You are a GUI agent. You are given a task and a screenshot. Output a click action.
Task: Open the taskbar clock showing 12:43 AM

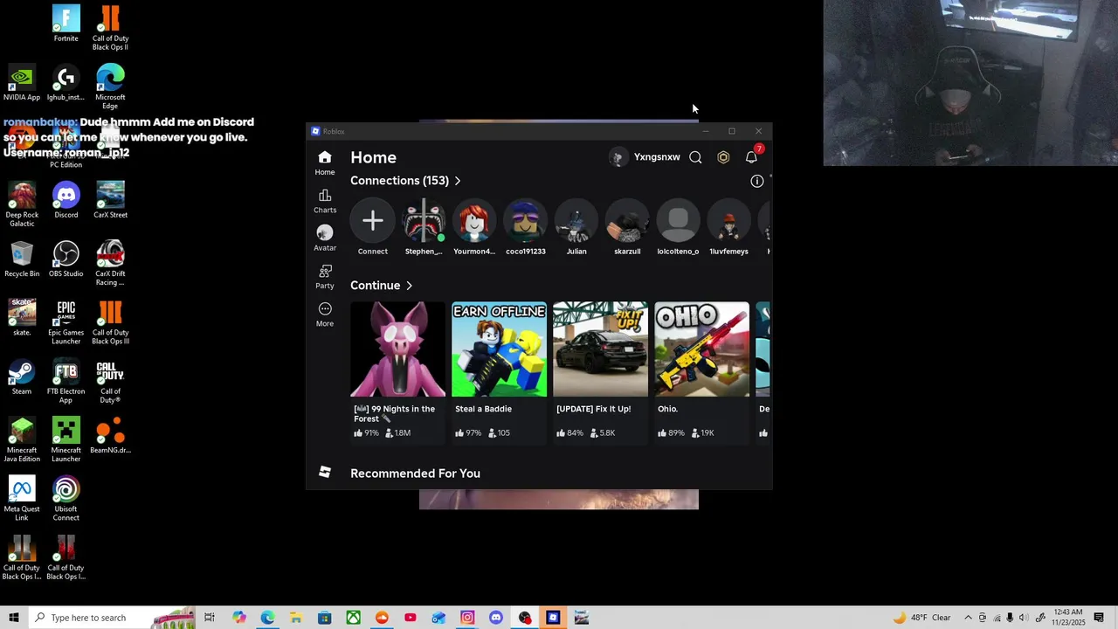(x=1067, y=618)
